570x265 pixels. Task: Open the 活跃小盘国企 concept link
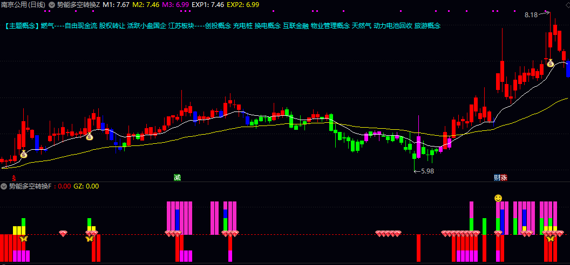tap(146, 26)
